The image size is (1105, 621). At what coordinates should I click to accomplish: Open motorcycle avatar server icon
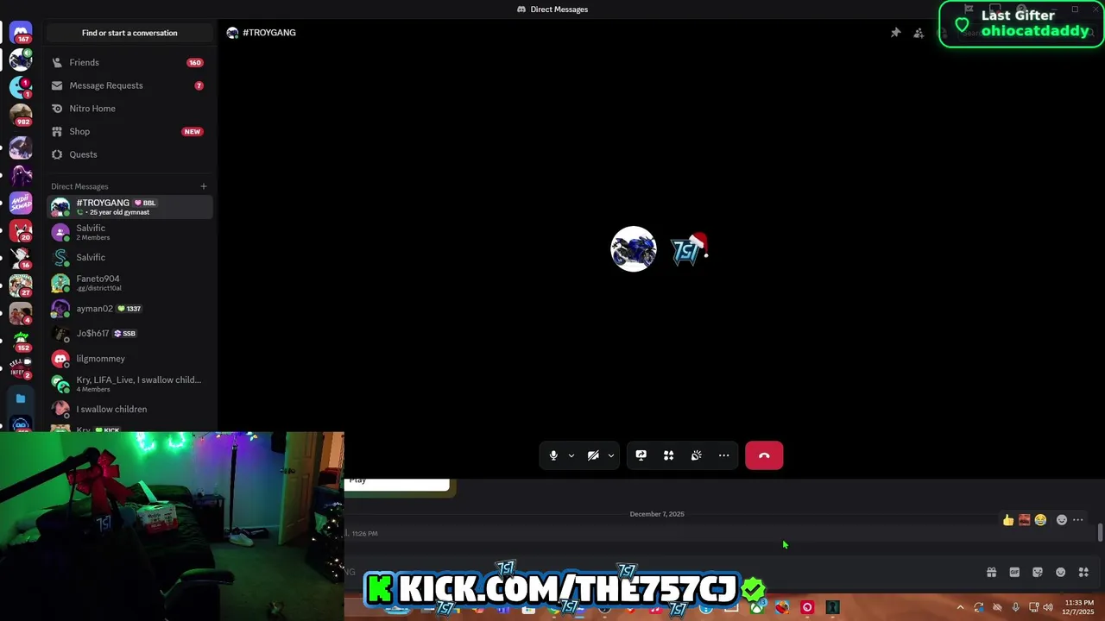coord(21,60)
